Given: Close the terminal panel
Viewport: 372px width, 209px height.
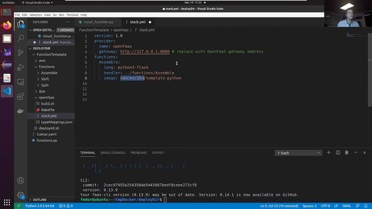Looking at the screenshot, I should click(364, 153).
